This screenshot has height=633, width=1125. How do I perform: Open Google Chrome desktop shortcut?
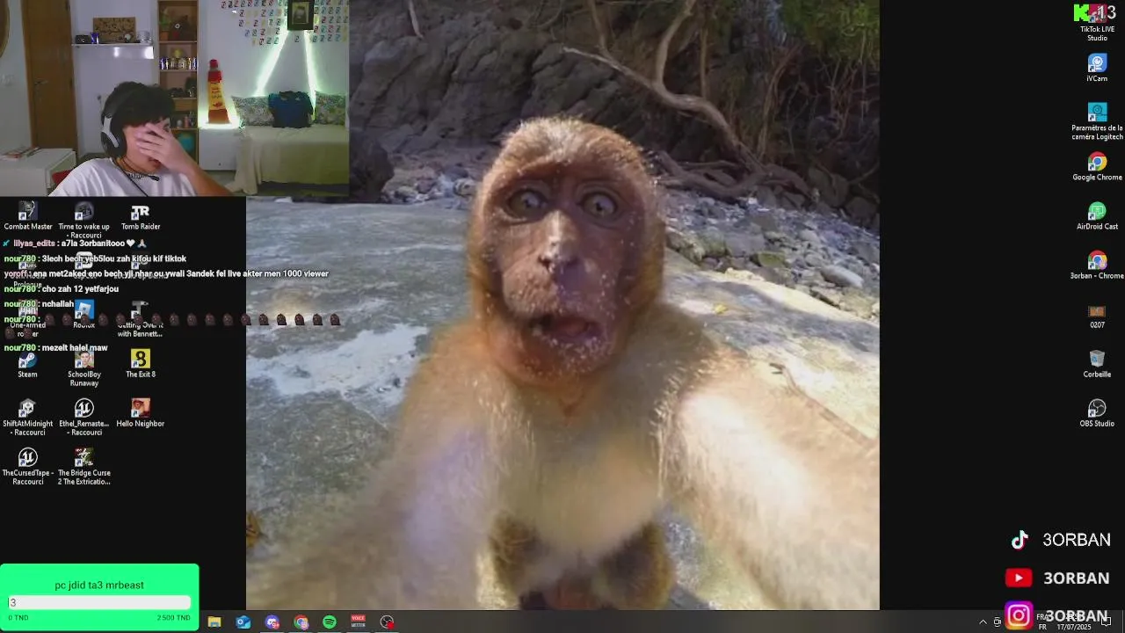1097,167
